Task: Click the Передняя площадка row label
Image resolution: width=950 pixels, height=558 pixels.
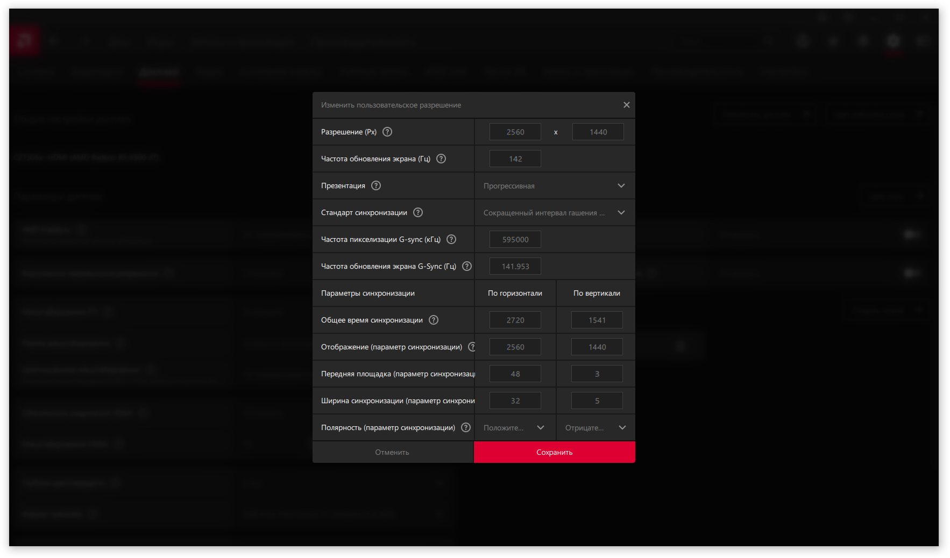Action: 398,374
